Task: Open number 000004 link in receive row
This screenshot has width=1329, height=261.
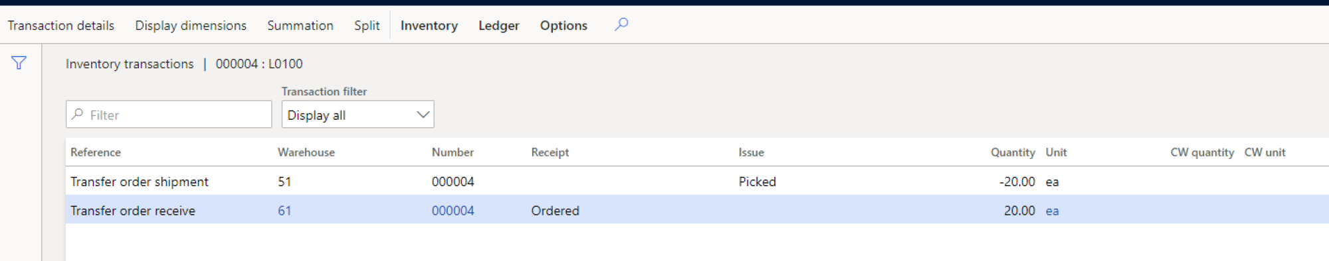Action: point(453,211)
